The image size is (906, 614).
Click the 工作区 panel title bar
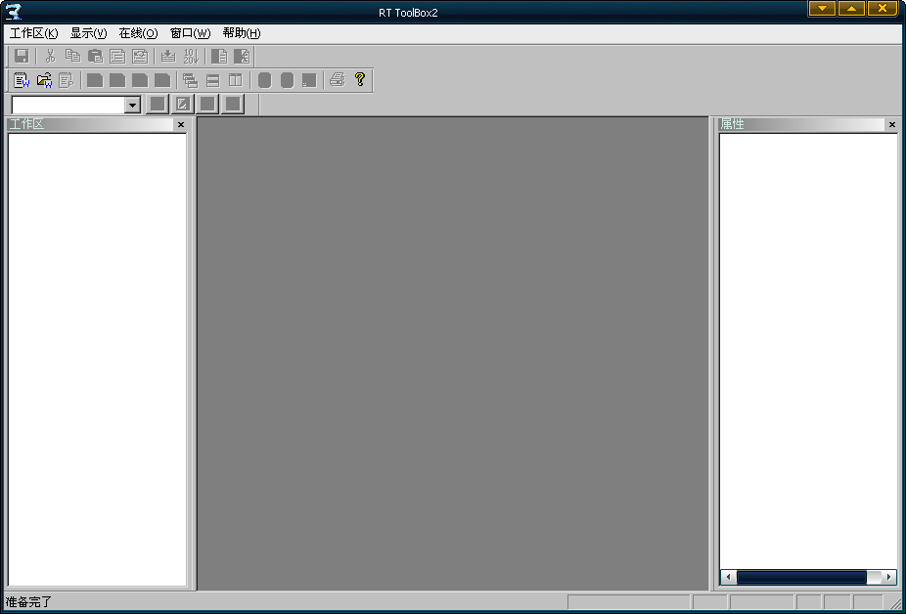pos(90,124)
